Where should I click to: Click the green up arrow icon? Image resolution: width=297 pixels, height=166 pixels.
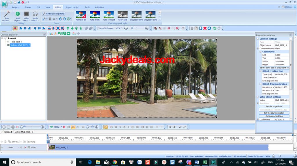68,28
